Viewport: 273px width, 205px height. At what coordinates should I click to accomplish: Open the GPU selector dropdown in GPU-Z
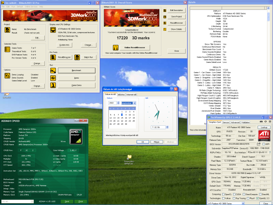click(x=243, y=203)
